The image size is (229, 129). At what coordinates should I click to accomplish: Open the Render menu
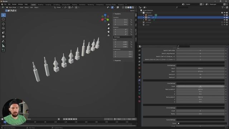(x=14, y=4)
